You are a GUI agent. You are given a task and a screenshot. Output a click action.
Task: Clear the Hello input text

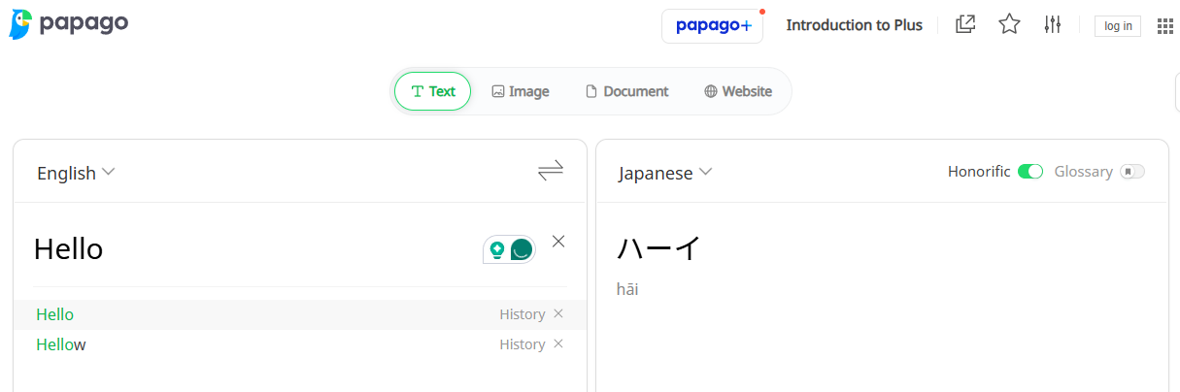(x=558, y=242)
